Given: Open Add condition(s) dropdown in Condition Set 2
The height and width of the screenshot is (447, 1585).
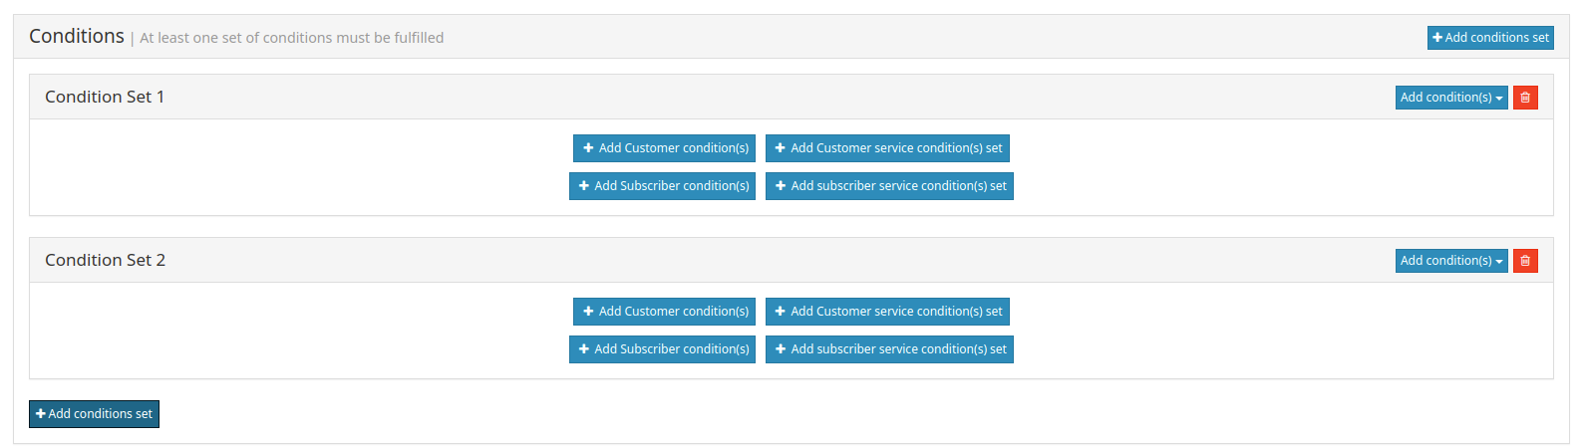Looking at the screenshot, I should pyautogui.click(x=1451, y=261).
